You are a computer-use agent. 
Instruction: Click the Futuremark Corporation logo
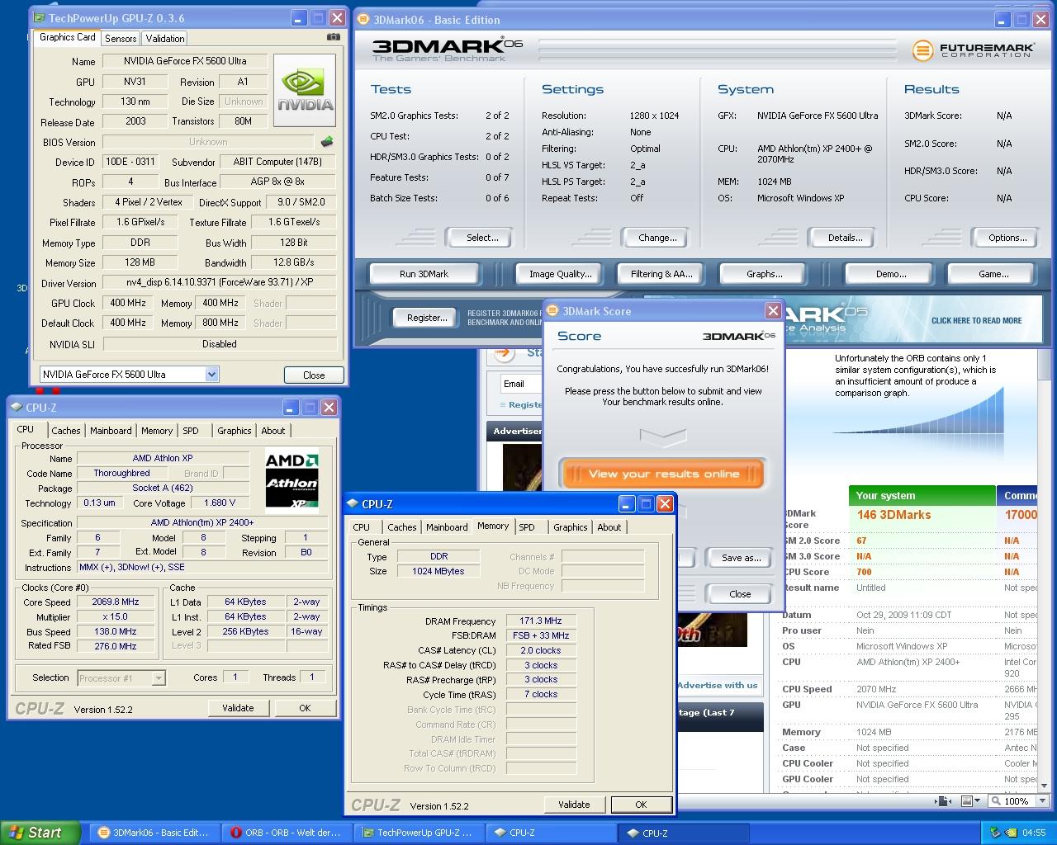tap(973, 50)
